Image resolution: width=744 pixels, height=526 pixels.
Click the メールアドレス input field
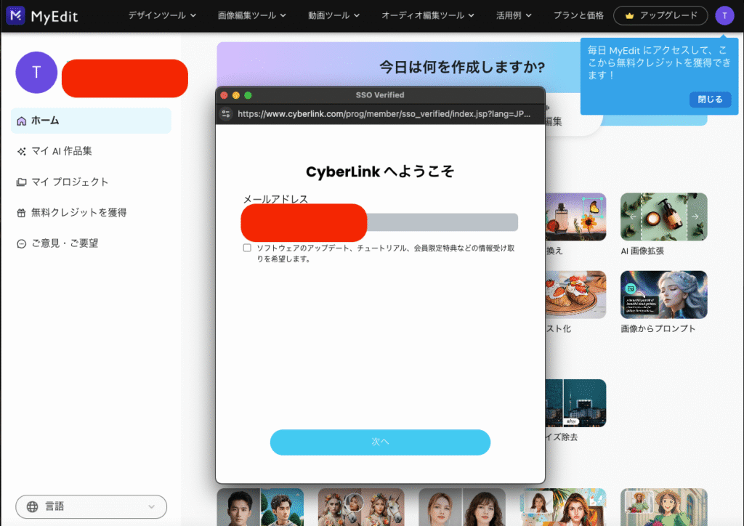[x=379, y=222]
